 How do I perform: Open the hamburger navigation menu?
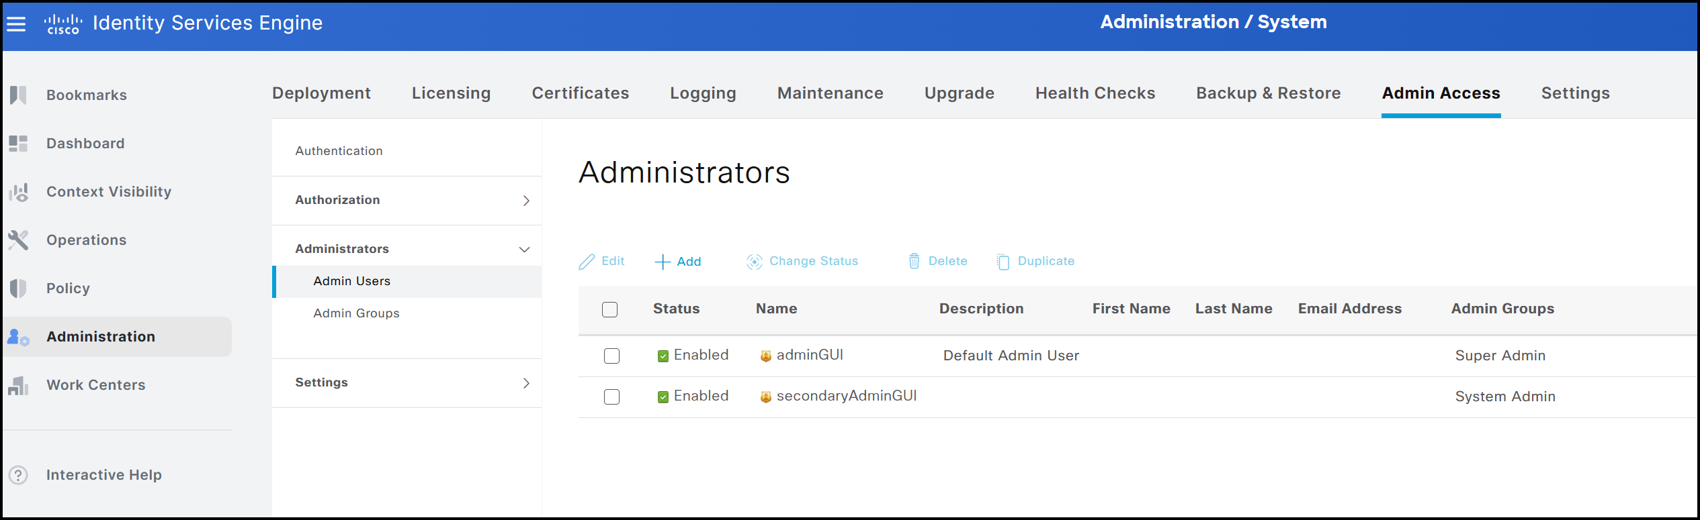click(x=16, y=24)
